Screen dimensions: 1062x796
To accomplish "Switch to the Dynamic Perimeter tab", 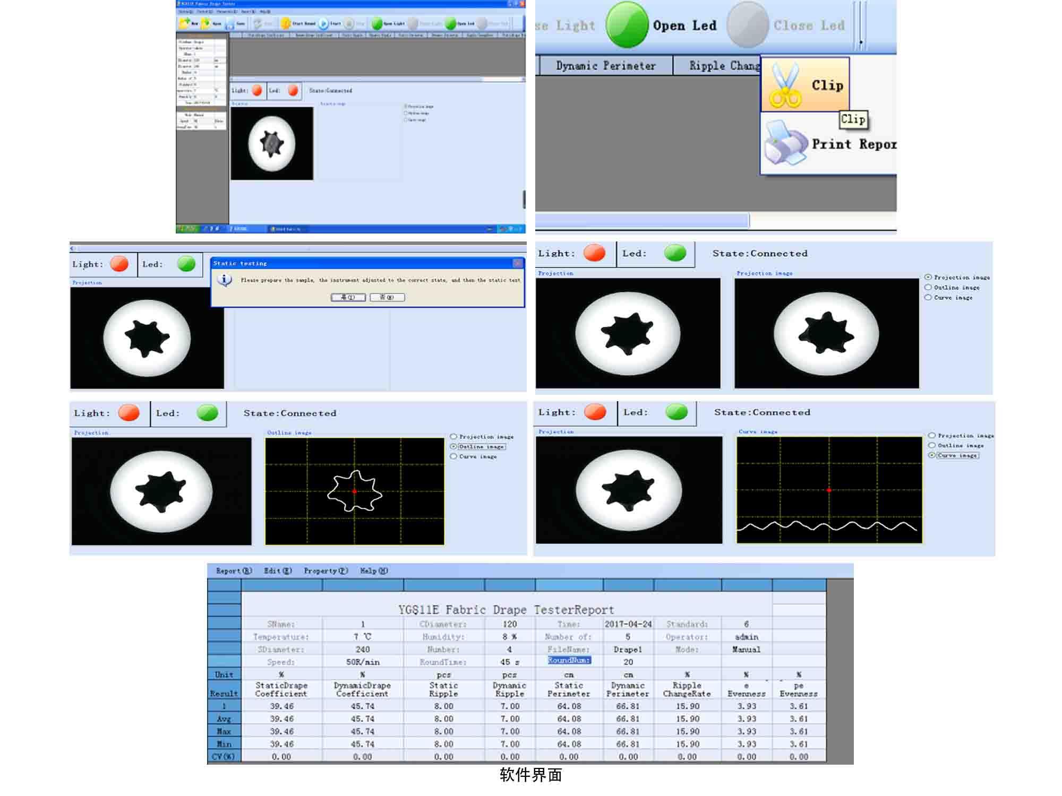I will pyautogui.click(x=605, y=66).
